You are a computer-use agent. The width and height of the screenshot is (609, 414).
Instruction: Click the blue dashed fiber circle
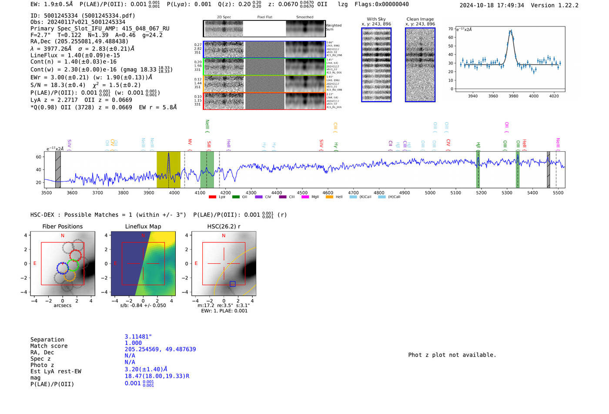coord(63,268)
